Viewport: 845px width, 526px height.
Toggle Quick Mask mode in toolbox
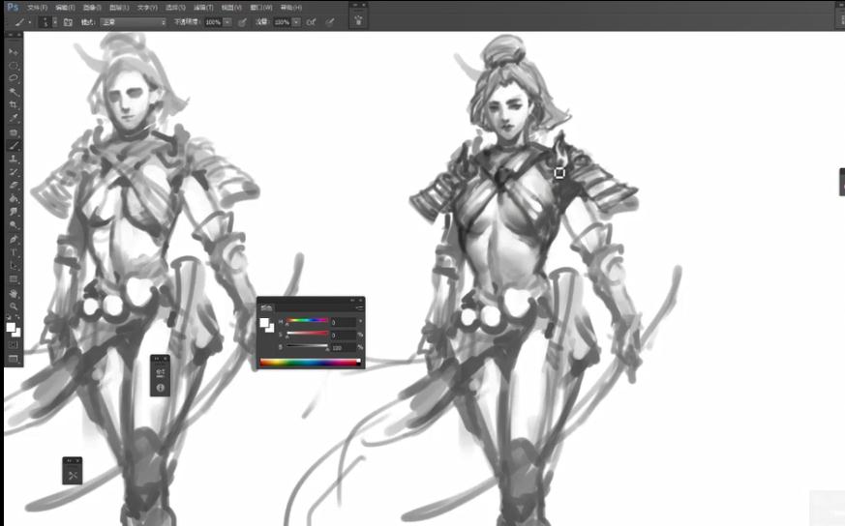tap(14, 345)
